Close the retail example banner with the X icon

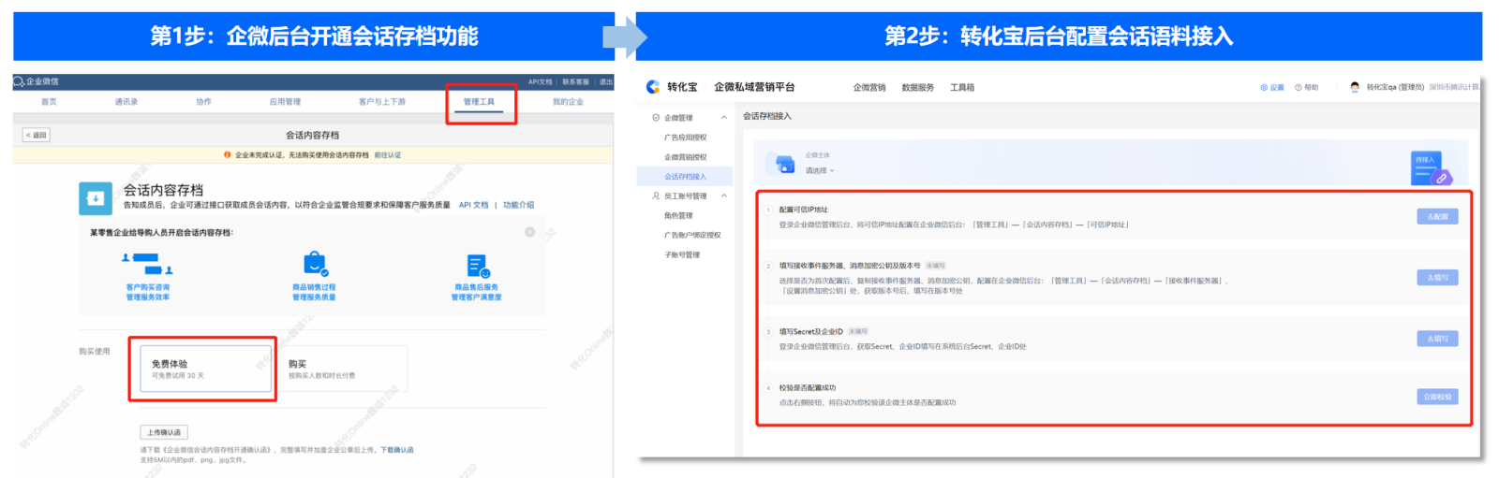[x=529, y=232]
